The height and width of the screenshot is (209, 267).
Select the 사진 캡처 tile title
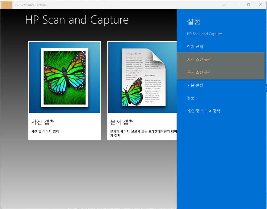point(43,122)
